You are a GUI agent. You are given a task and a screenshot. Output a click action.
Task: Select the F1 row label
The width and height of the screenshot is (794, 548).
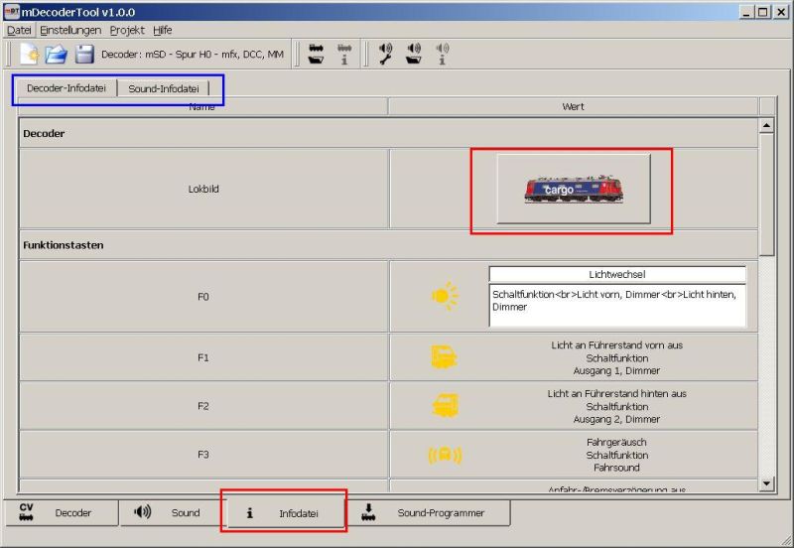click(x=203, y=357)
